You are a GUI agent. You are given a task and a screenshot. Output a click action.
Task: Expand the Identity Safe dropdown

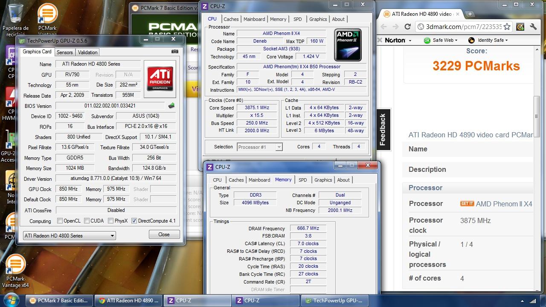point(506,41)
